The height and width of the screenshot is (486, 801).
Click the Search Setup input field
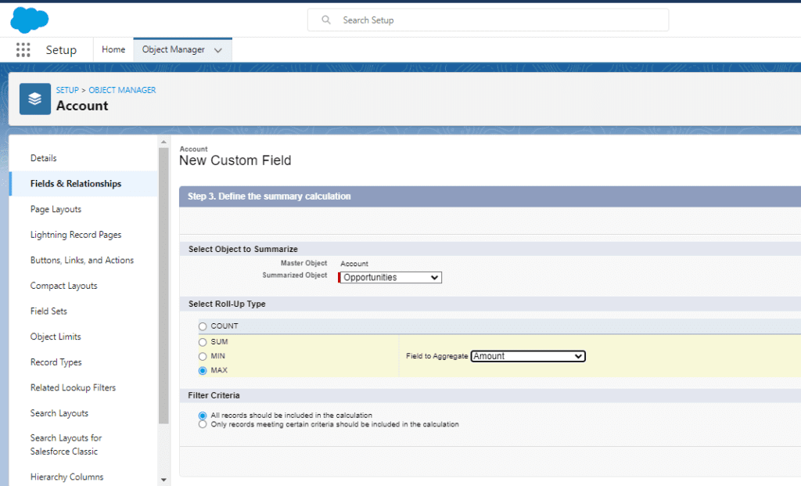(x=488, y=20)
